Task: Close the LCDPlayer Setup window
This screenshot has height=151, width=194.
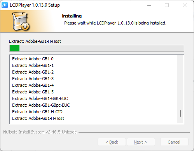Action: click(x=185, y=5)
